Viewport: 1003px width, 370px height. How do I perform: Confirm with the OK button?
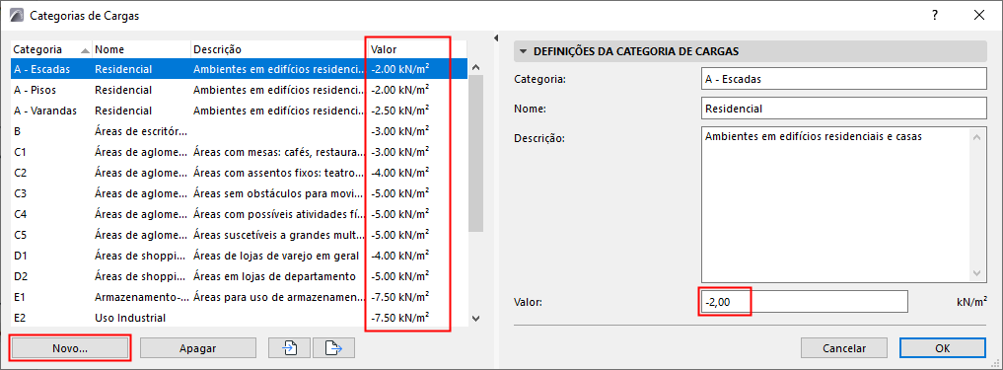942,348
